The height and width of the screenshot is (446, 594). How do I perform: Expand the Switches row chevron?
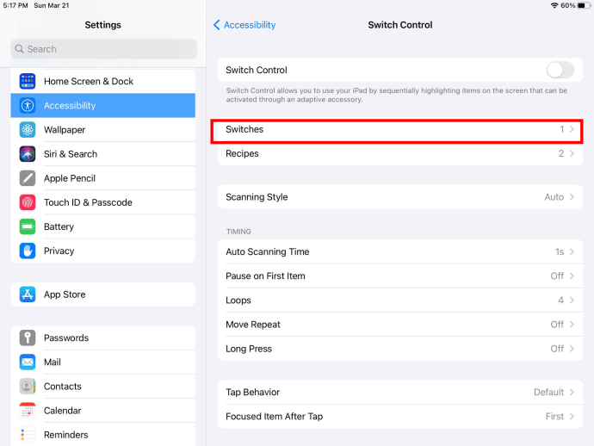pyautogui.click(x=572, y=129)
